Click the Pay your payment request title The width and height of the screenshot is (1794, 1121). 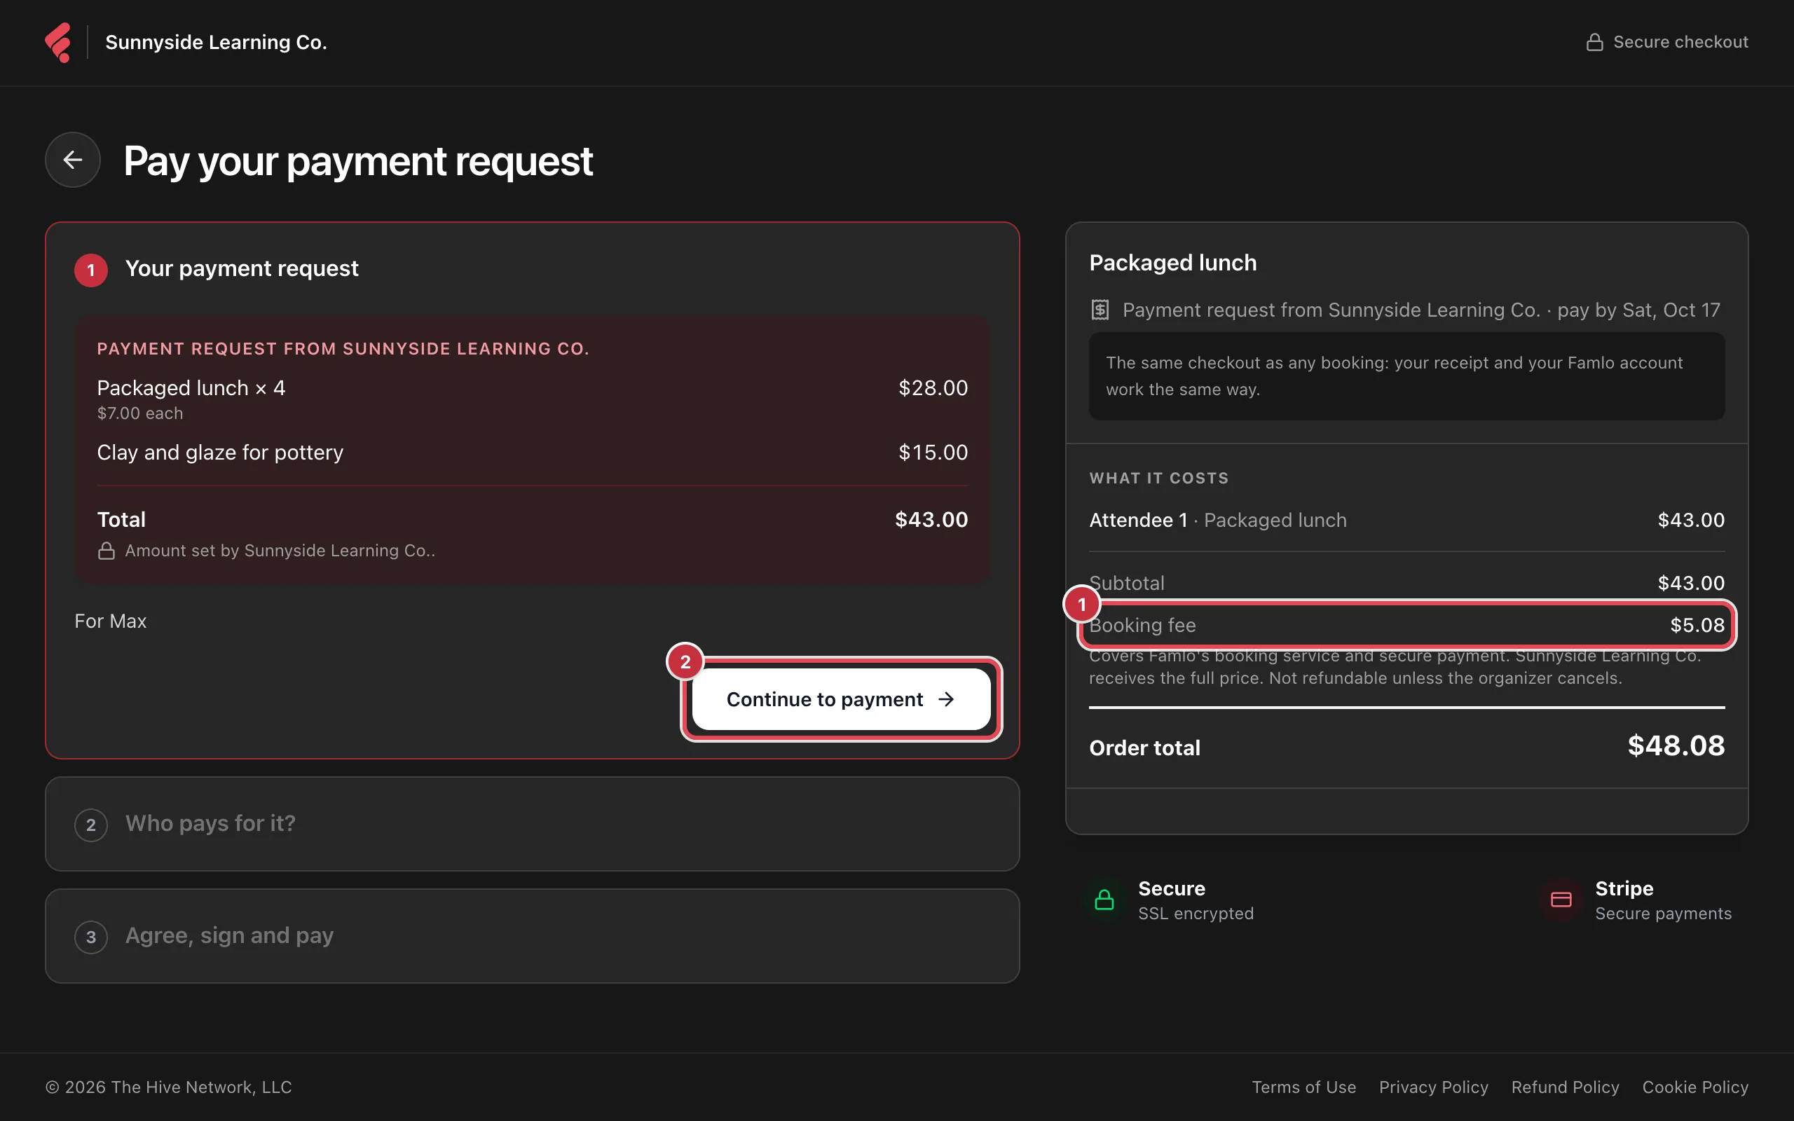click(358, 161)
